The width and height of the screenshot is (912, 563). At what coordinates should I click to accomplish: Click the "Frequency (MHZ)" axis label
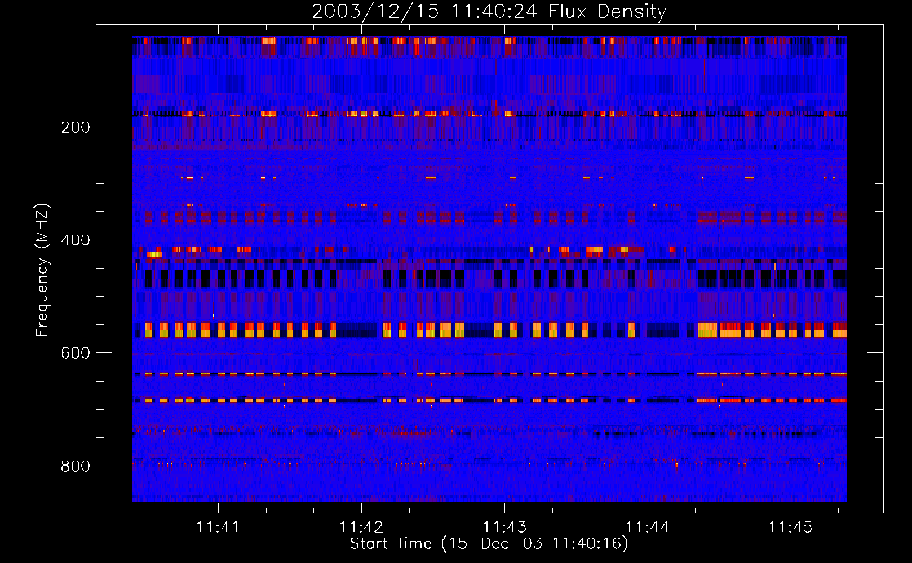tap(42, 270)
